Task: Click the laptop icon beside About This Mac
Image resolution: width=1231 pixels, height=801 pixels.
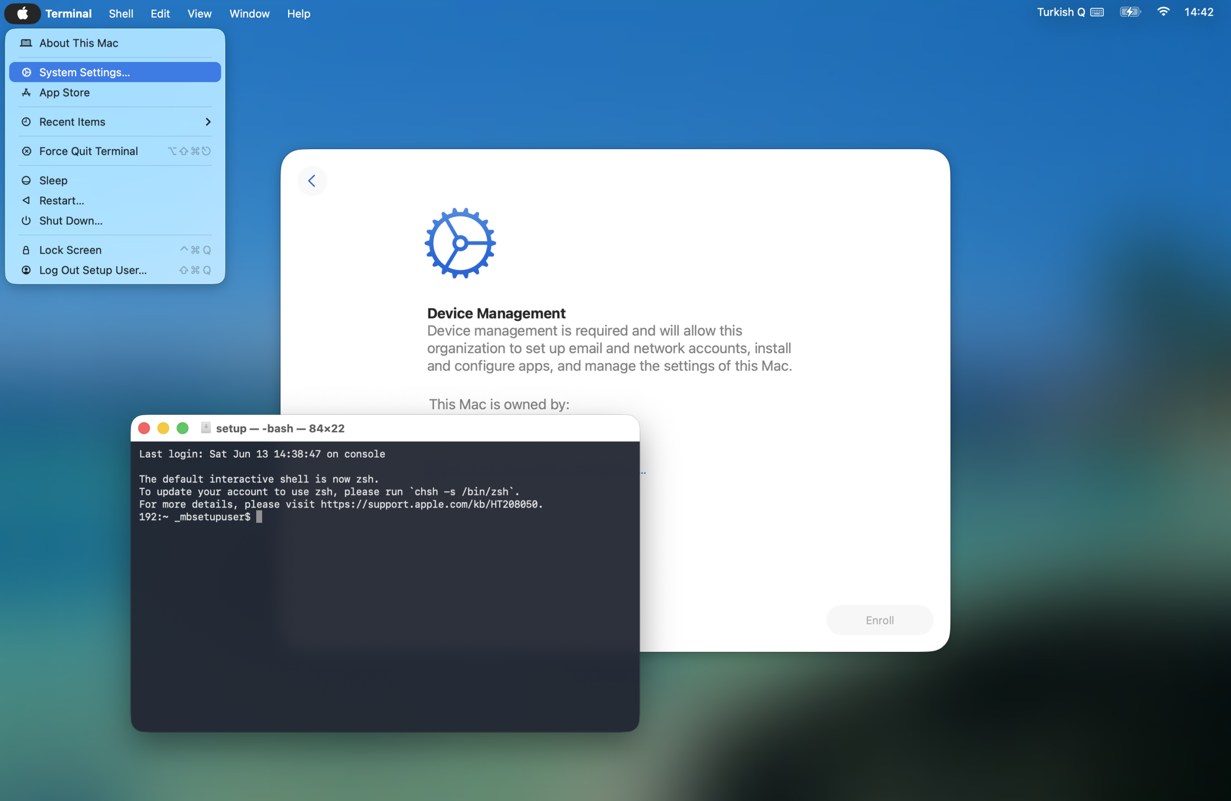Action: [26, 43]
